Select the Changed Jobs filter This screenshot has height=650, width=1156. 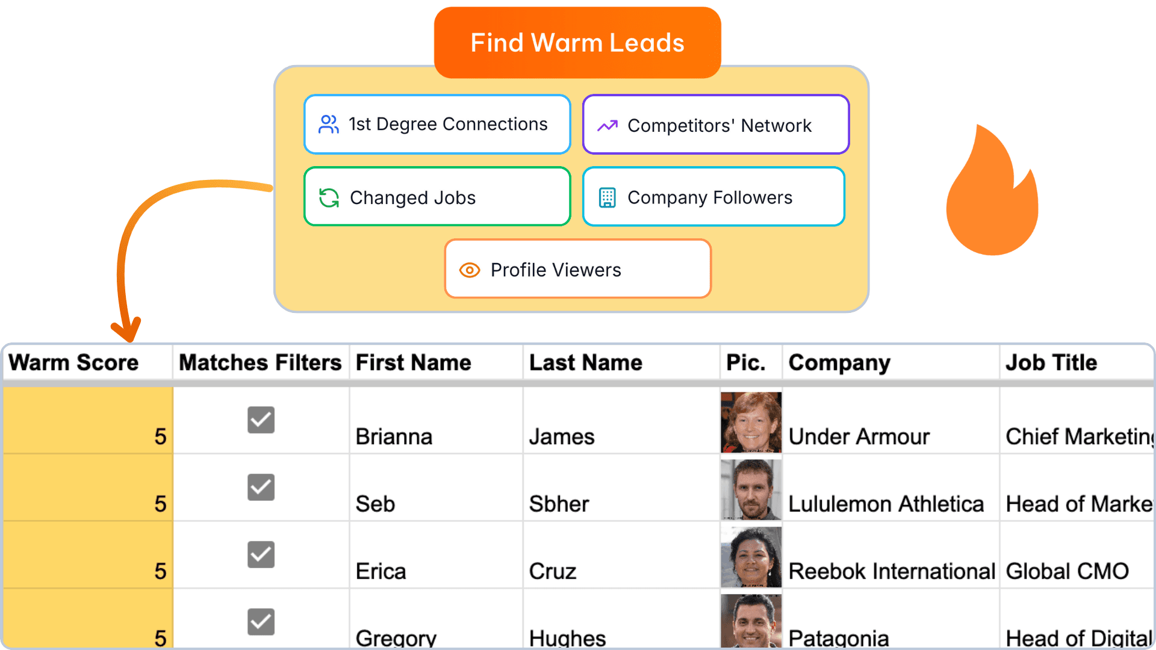coord(437,197)
